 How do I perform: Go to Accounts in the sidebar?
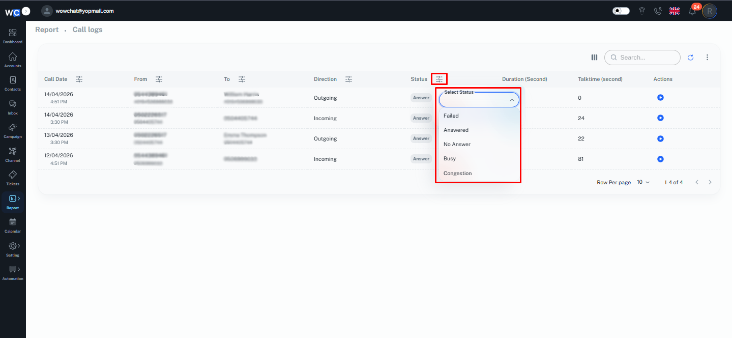pyautogui.click(x=13, y=60)
